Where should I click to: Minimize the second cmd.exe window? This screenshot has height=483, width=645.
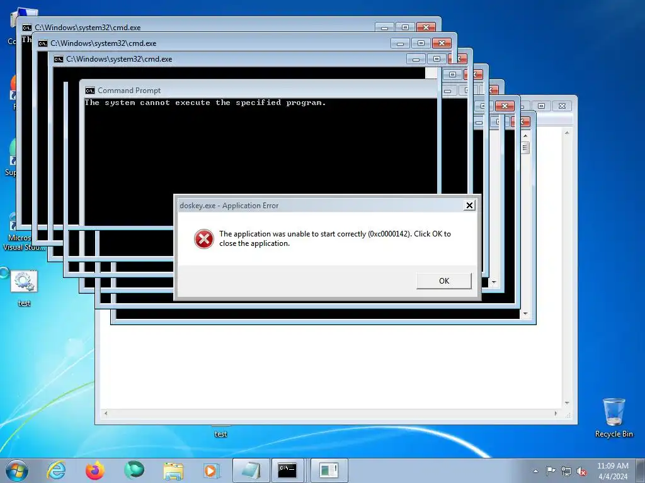(400, 43)
